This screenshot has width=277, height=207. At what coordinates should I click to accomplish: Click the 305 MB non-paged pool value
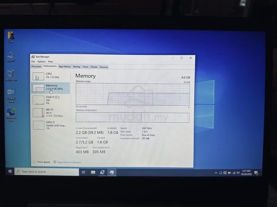pyautogui.click(x=99, y=152)
